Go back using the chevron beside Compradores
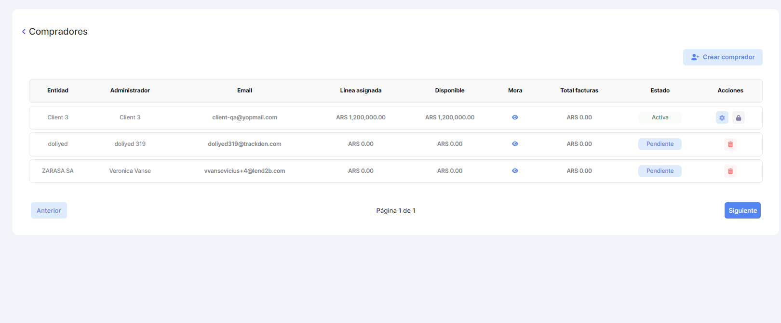This screenshot has height=323, width=781. coord(24,32)
